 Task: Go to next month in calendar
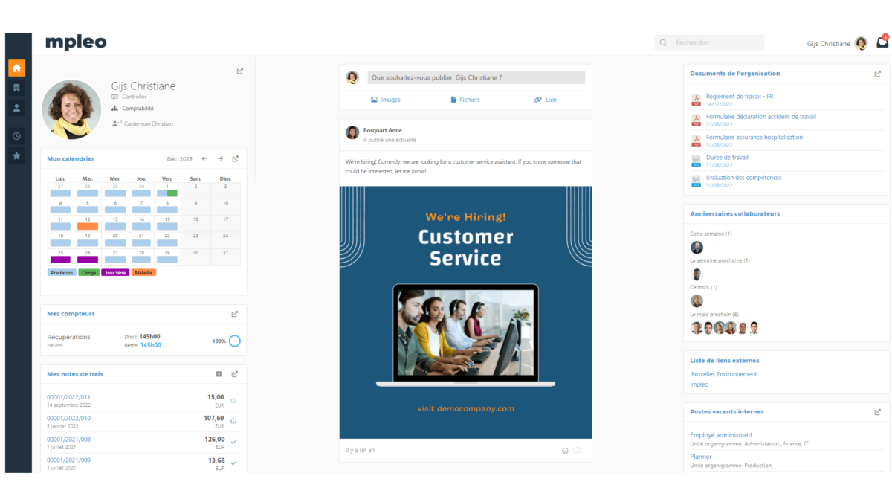point(220,158)
